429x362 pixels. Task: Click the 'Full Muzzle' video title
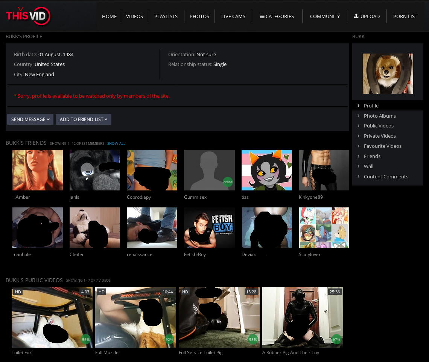click(x=107, y=353)
